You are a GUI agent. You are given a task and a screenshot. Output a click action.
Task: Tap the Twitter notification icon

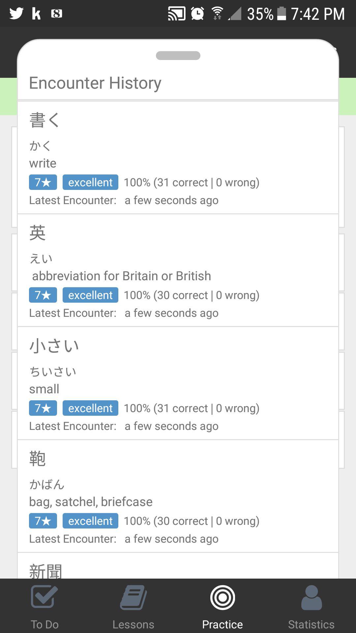16,14
